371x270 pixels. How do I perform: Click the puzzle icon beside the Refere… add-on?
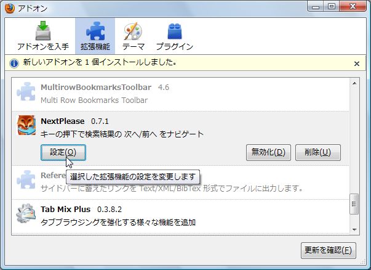[26, 180]
